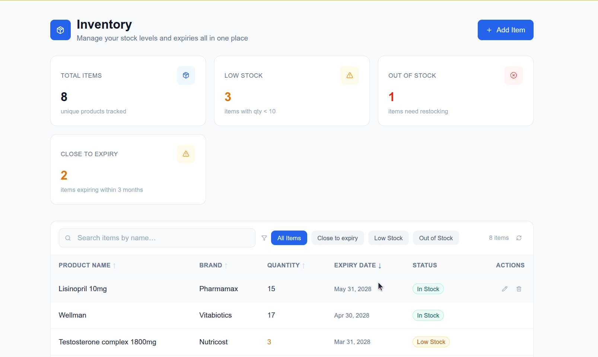Viewport: 598px width, 357px height.
Task: Click In Stock badge for Wellman
Action: click(x=428, y=315)
